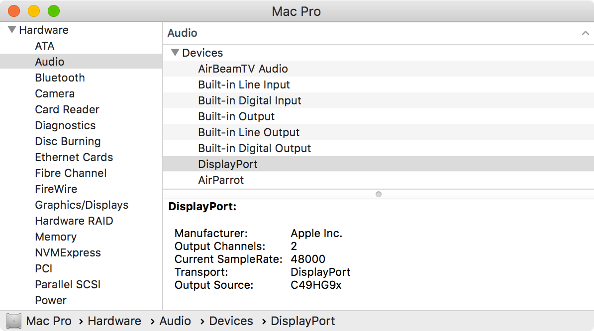Image resolution: width=594 pixels, height=331 pixels.
Task: Click Devices in the path bar
Action: (231, 321)
